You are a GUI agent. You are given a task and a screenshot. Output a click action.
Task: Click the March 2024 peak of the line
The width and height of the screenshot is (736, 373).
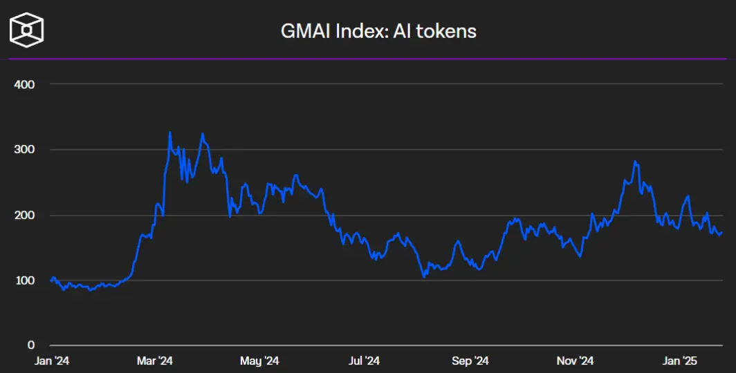tap(170, 132)
